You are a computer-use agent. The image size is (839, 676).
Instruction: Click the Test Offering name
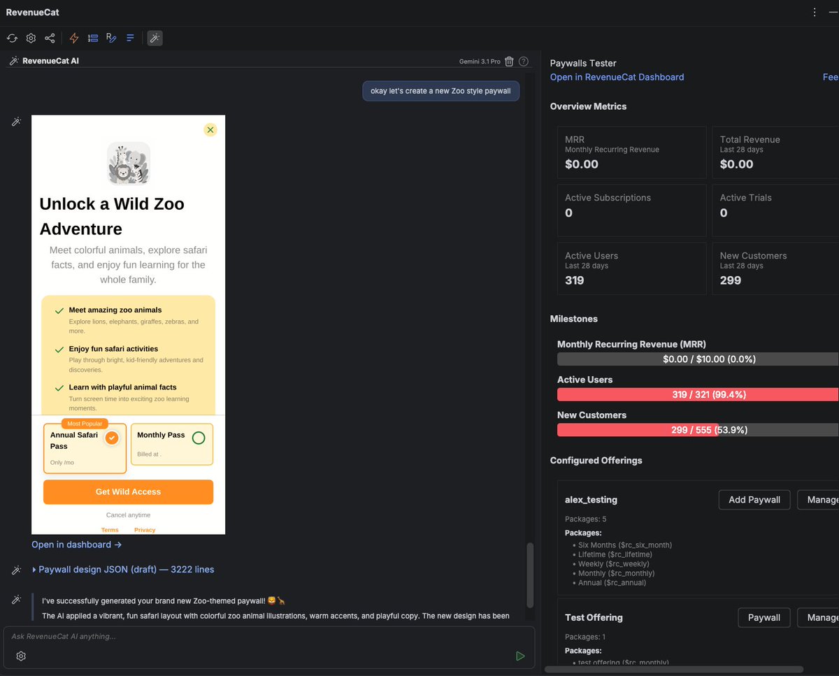594,617
